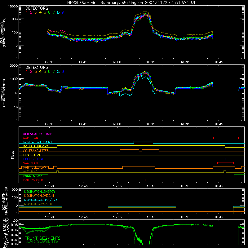This screenshot has width=248, height=248.
Task: Click the SAA_FLAG label
Action: coord(30,163)
